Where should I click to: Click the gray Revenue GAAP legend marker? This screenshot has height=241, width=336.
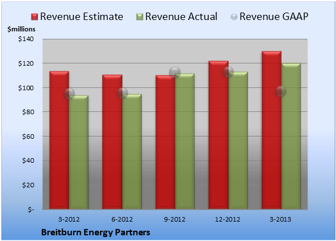coord(234,17)
